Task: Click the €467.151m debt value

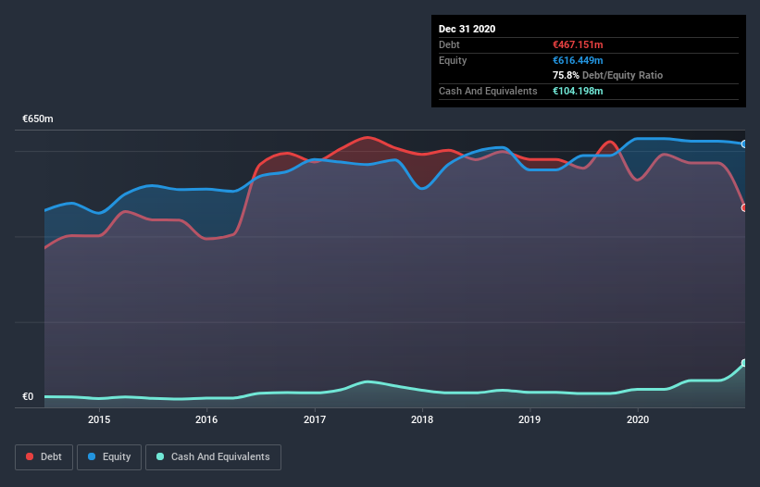Action: coord(578,44)
